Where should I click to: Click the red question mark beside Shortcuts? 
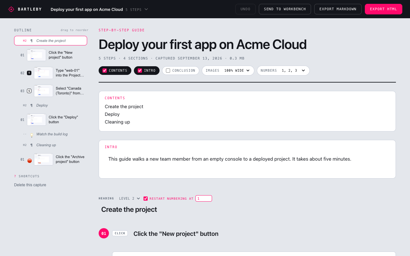click(x=15, y=176)
